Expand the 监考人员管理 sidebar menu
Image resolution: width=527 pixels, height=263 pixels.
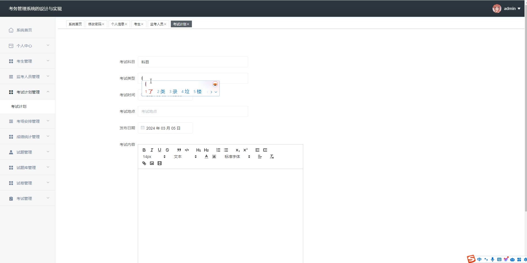[x=28, y=77]
